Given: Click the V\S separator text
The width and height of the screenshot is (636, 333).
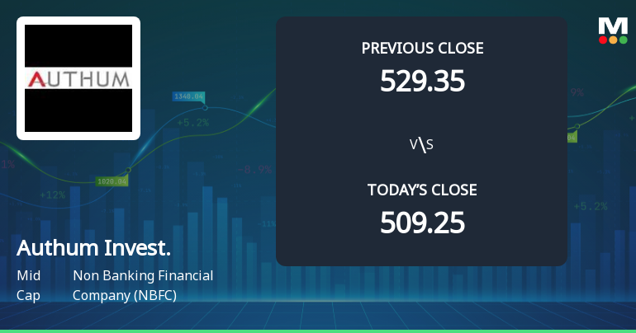Looking at the screenshot, I should [x=421, y=145].
